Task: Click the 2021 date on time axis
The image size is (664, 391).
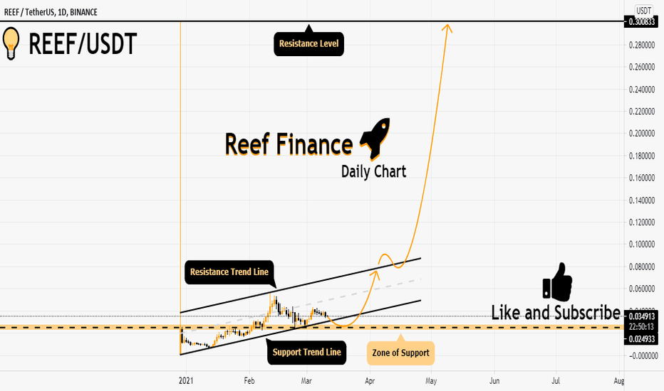Action: coord(186,380)
